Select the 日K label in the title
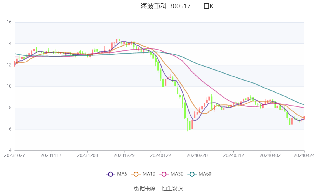The height and width of the screenshot is (192, 317). pyautogui.click(x=208, y=6)
